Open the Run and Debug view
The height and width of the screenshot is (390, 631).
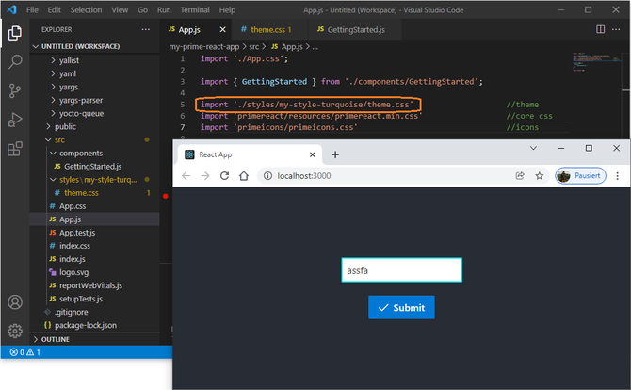click(15, 120)
